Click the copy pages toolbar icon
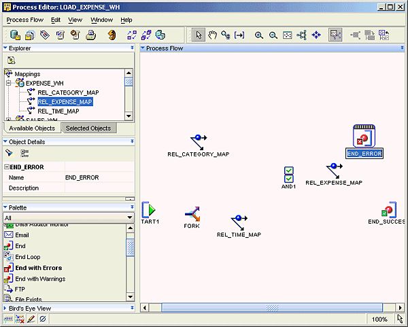 [x=30, y=35]
